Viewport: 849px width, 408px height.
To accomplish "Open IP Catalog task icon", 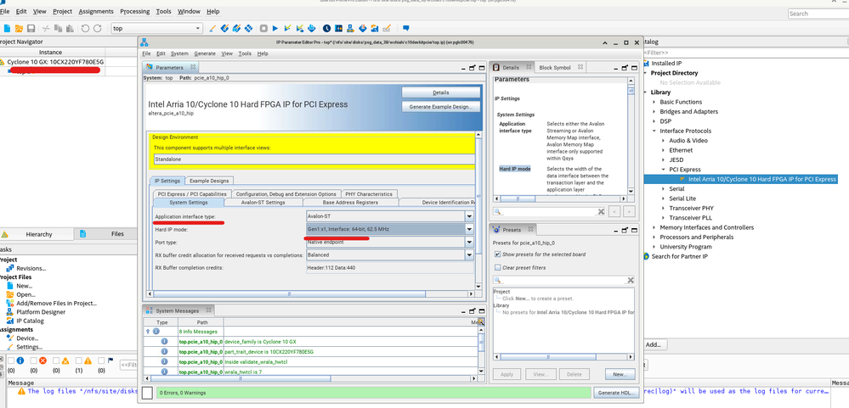I will coord(10,321).
